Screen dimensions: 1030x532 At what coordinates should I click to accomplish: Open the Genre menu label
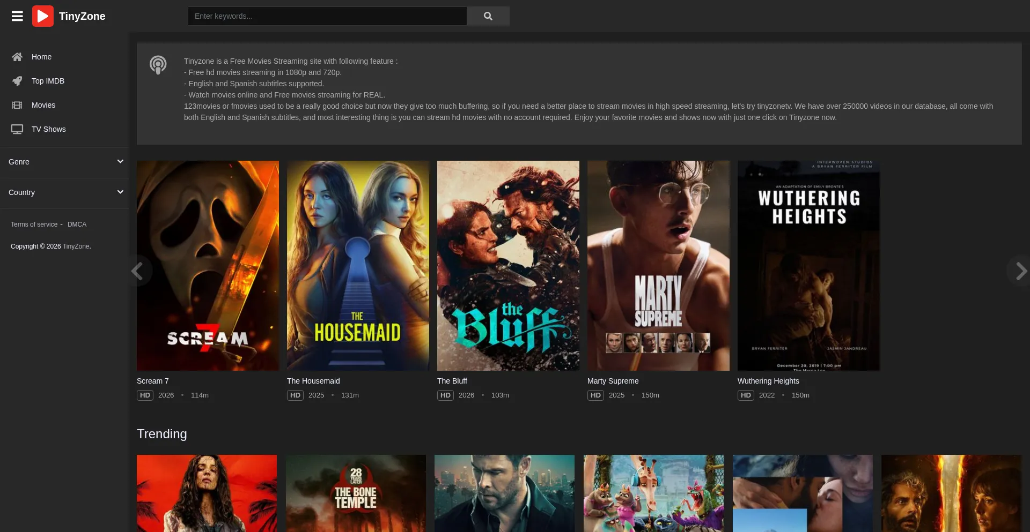pyautogui.click(x=19, y=162)
